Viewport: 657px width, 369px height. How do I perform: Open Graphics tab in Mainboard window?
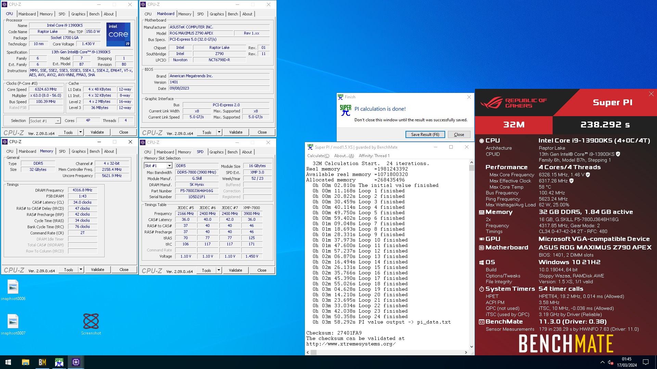tap(217, 14)
